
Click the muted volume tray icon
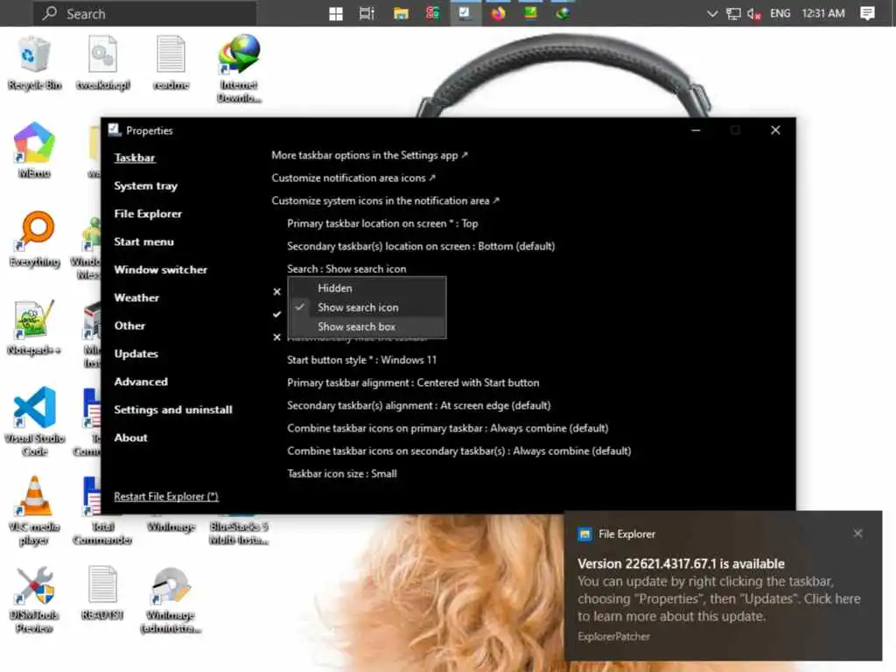(753, 14)
